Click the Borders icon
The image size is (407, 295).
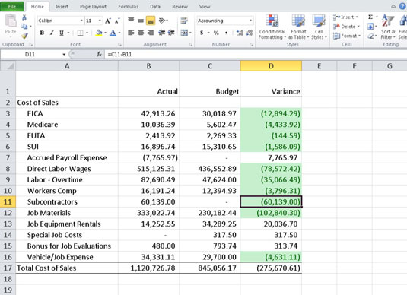(x=80, y=33)
